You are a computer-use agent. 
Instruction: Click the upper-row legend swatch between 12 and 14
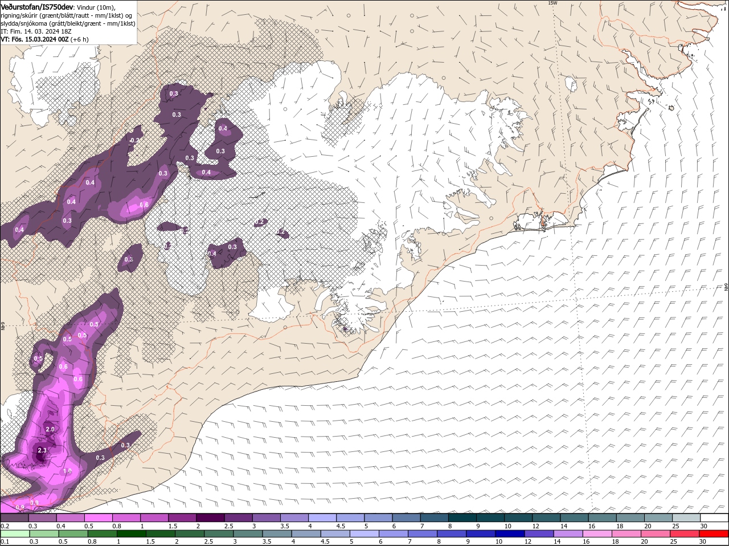[x=546, y=518]
